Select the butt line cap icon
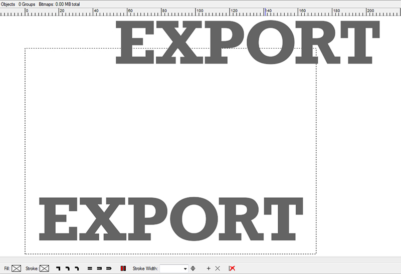 (90, 268)
